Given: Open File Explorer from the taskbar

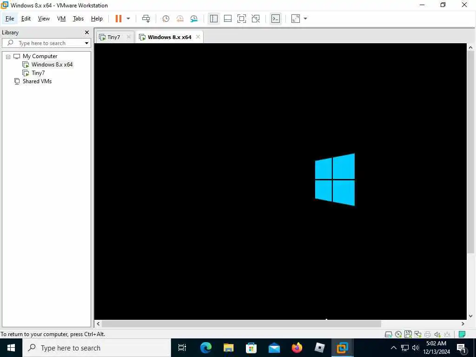Looking at the screenshot, I should pos(228,348).
